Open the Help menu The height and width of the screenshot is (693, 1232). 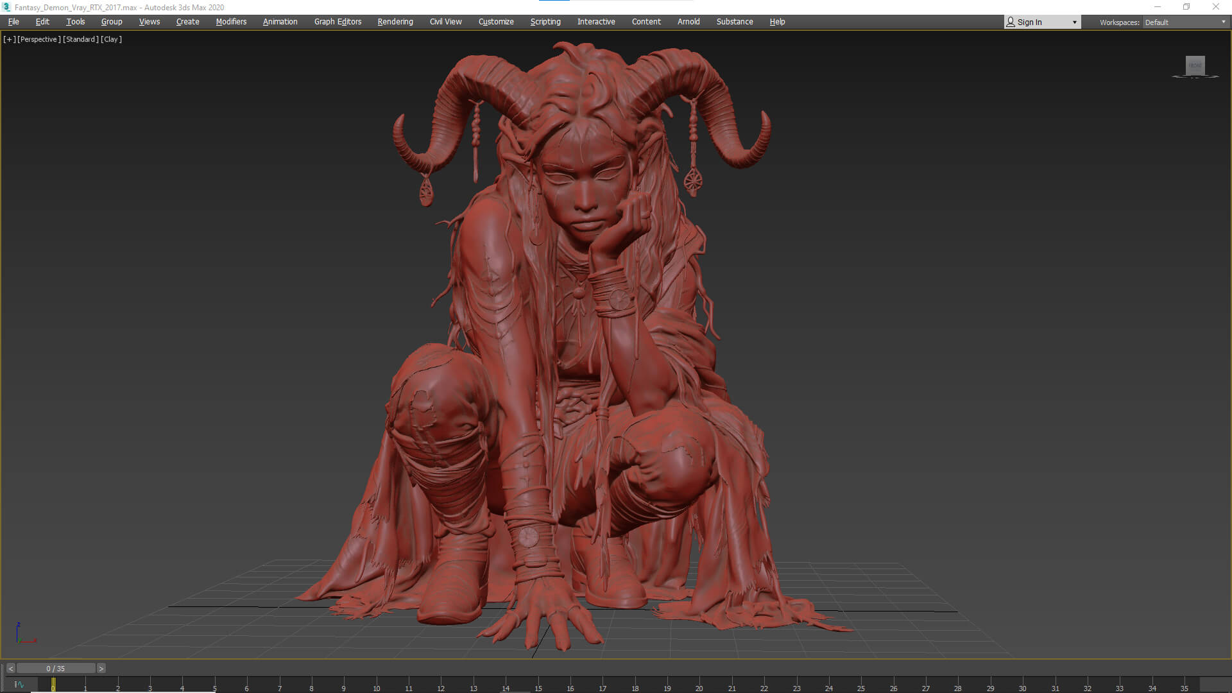(777, 22)
